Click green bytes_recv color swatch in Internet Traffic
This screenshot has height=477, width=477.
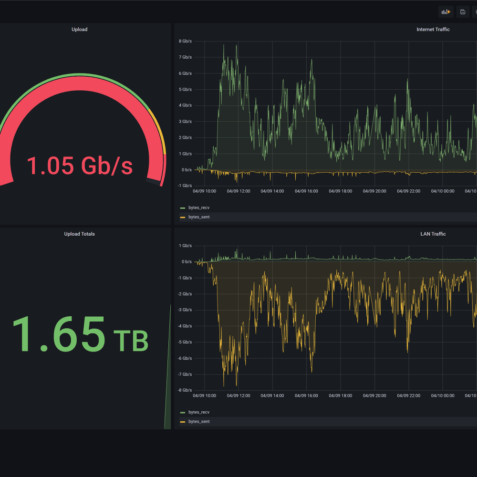(182, 208)
